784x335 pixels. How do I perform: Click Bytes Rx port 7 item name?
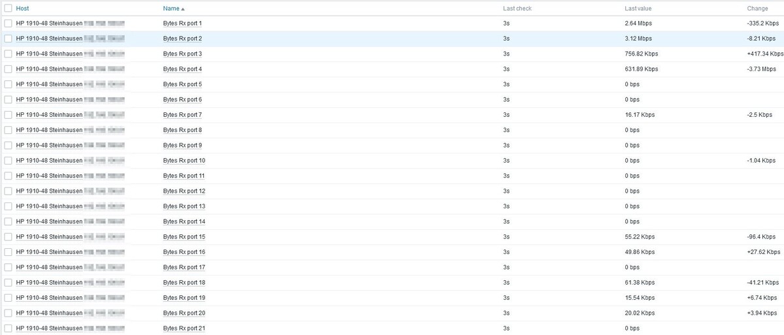pyautogui.click(x=182, y=115)
